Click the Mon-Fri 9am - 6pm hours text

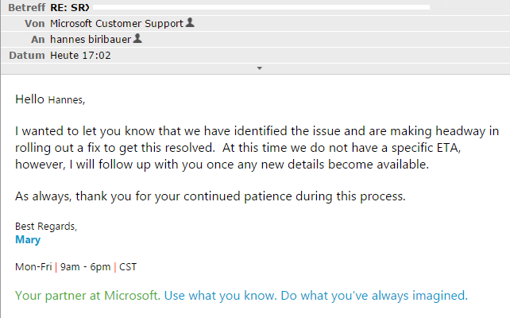[63, 267]
